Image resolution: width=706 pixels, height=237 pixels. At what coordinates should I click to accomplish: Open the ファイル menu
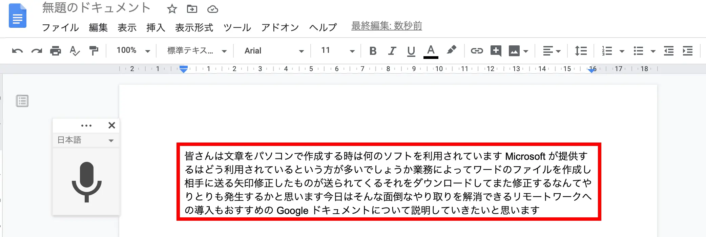tap(60, 27)
